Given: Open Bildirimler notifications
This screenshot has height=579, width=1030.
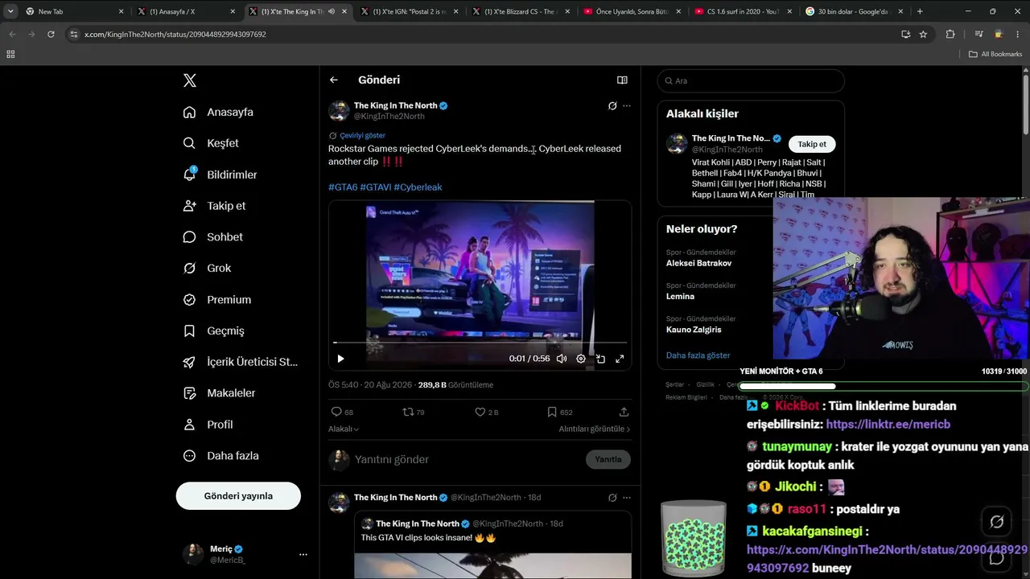Looking at the screenshot, I should point(220,175).
